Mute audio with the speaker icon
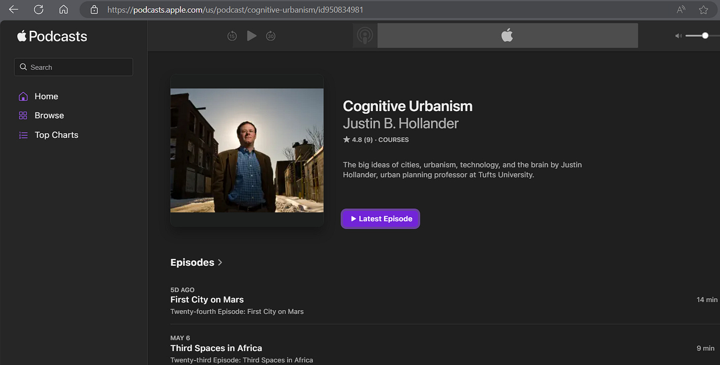720x365 pixels. 678,36
